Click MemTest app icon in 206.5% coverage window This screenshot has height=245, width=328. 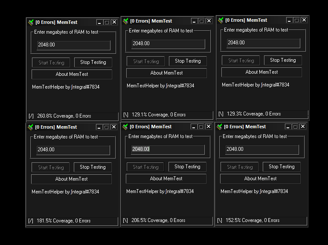[125, 127]
